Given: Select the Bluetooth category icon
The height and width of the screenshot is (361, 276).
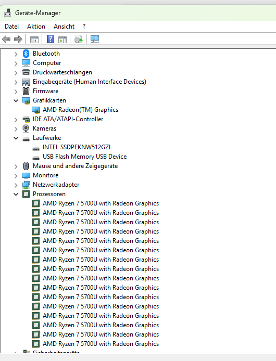Looking at the screenshot, I should click(26, 54).
